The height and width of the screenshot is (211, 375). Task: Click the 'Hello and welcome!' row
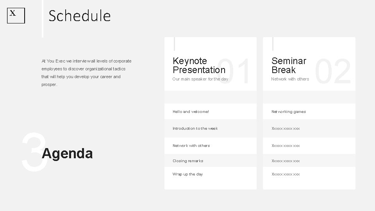(191, 112)
